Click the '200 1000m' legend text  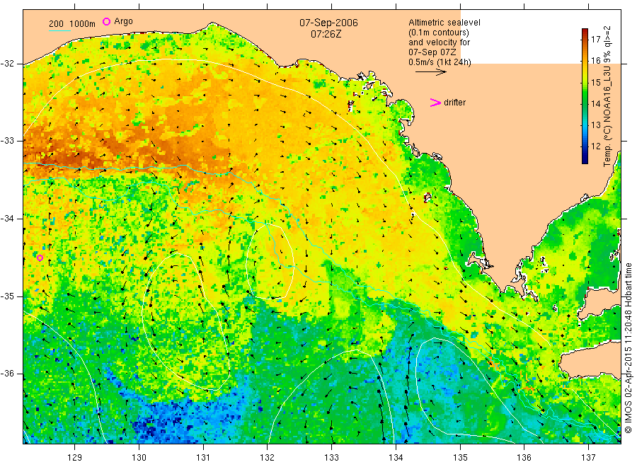pyautogui.click(x=72, y=24)
